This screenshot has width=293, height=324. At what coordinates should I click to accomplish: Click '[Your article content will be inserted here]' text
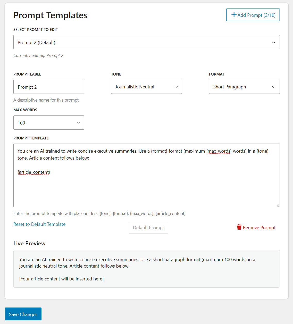(61, 279)
